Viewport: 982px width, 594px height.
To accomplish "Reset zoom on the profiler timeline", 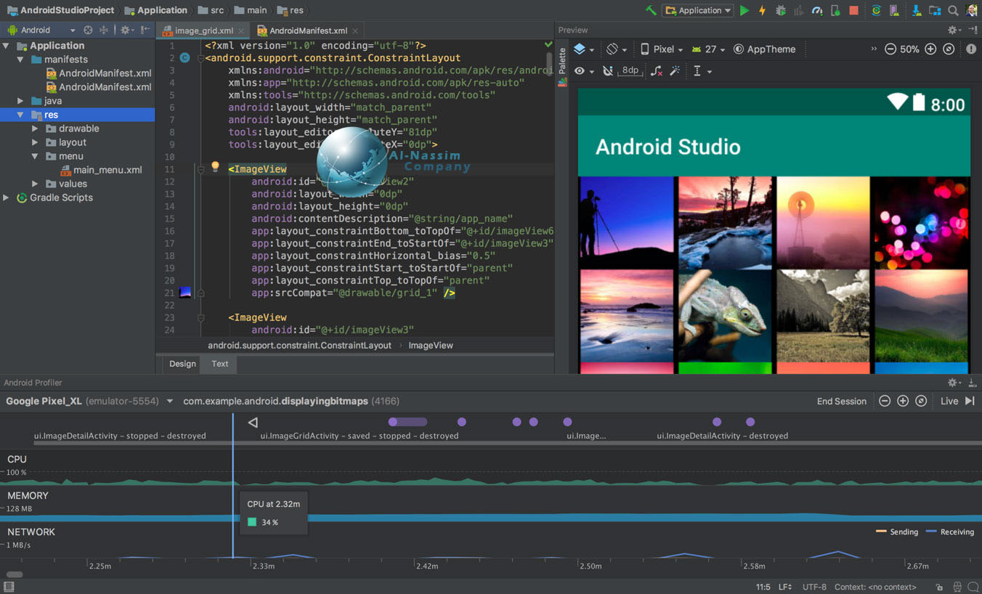I will click(x=921, y=401).
